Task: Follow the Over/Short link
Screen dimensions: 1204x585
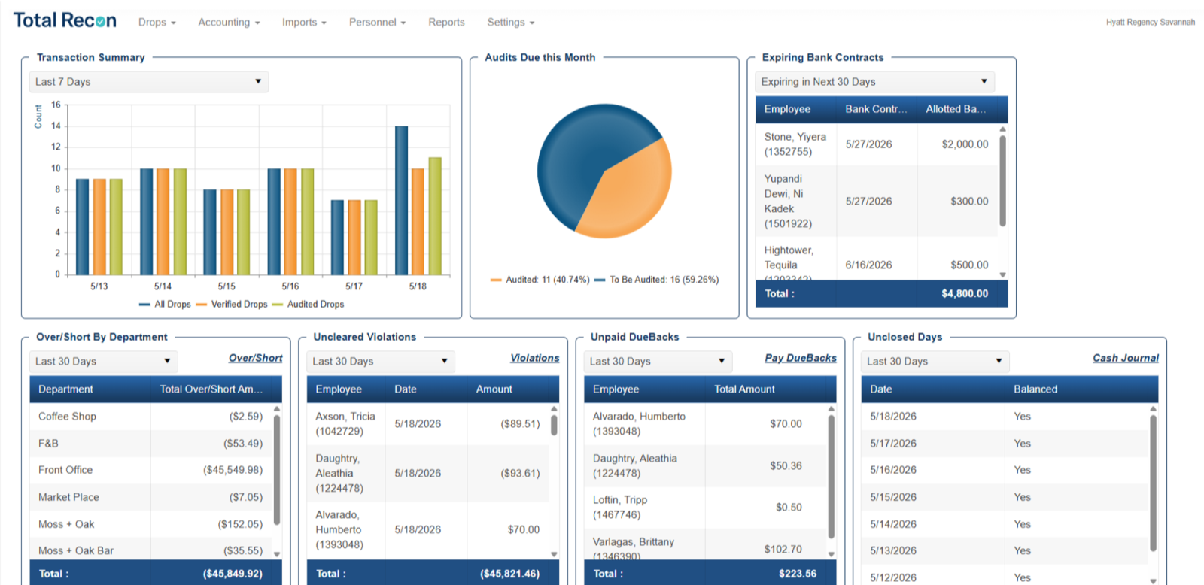Action: (x=256, y=358)
